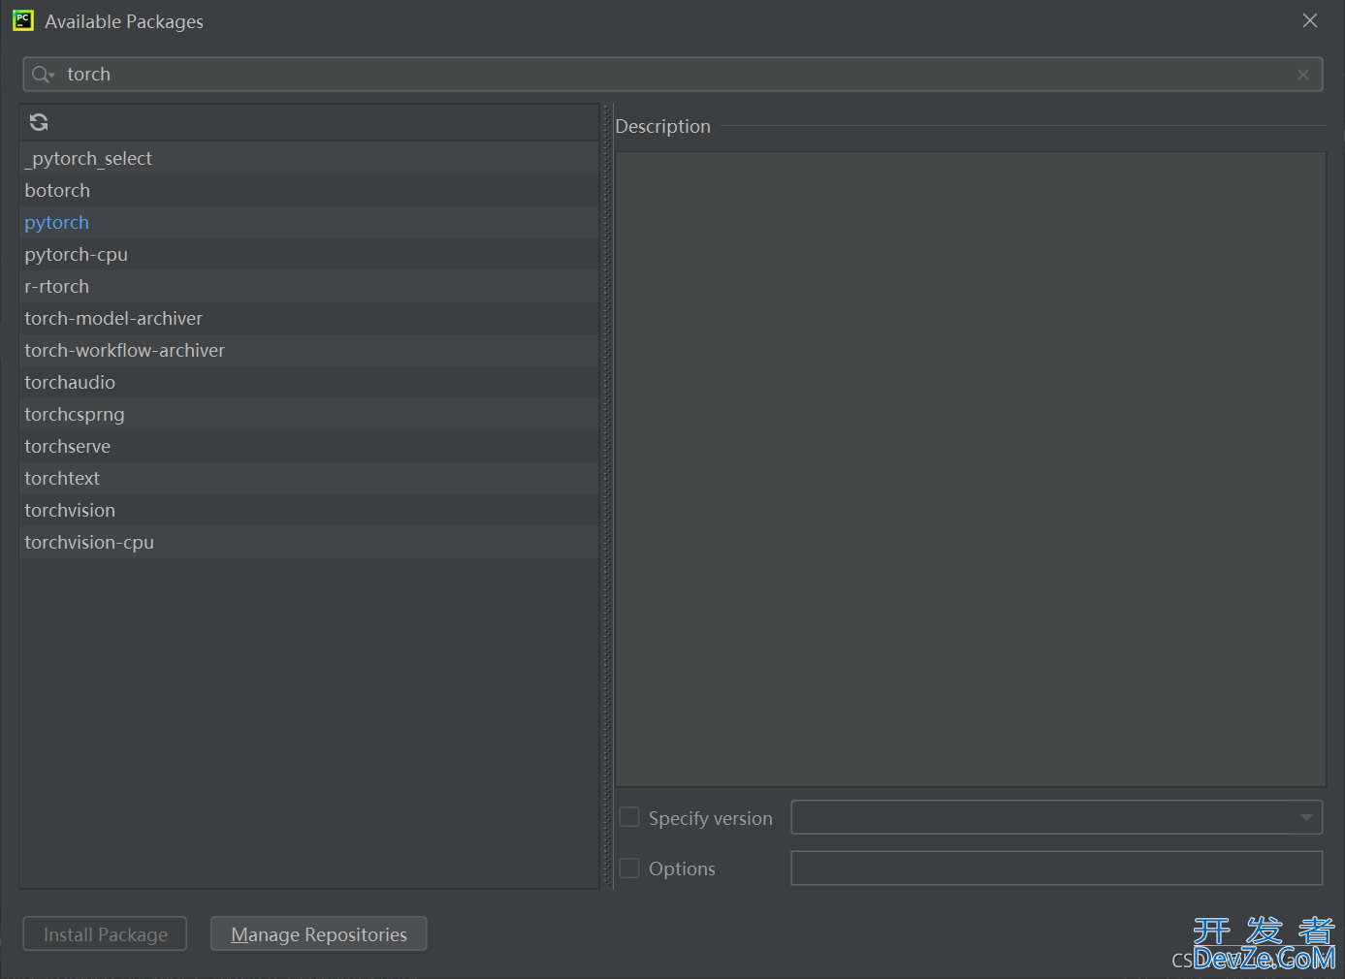Click the Description pane area
The height and width of the screenshot is (979, 1345).
[971, 469]
